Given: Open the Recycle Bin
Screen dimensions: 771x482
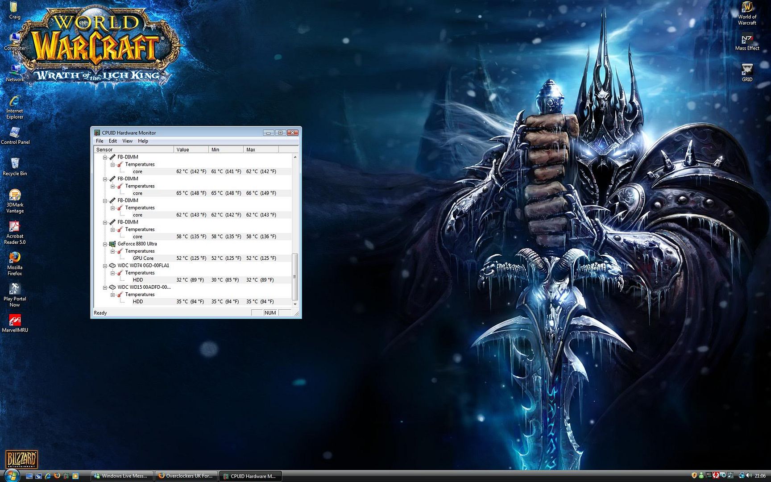Looking at the screenshot, I should [15, 167].
